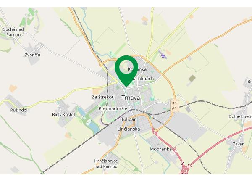Viewport: 252px width, 182px height.
Task: Click the Dolné Lovčice label
Action: click(x=240, y=116)
